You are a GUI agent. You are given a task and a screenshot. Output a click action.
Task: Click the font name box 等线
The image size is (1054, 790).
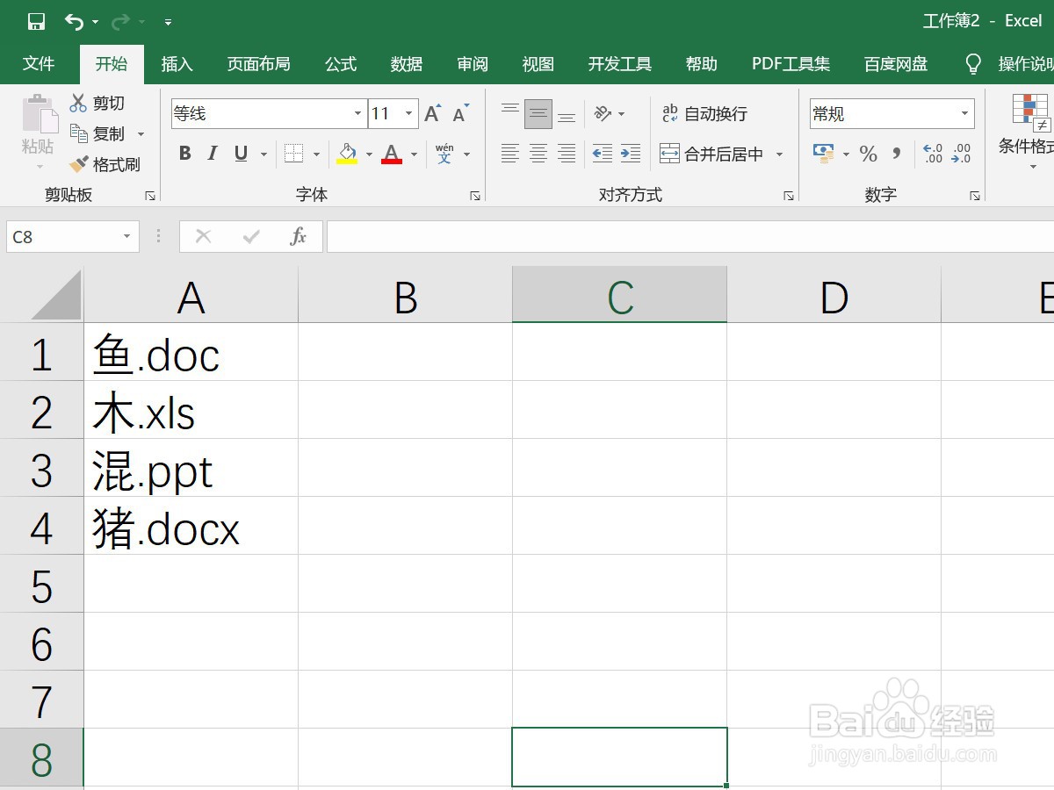point(261,113)
